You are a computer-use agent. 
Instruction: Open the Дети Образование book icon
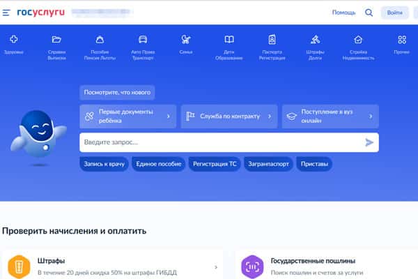(x=229, y=40)
